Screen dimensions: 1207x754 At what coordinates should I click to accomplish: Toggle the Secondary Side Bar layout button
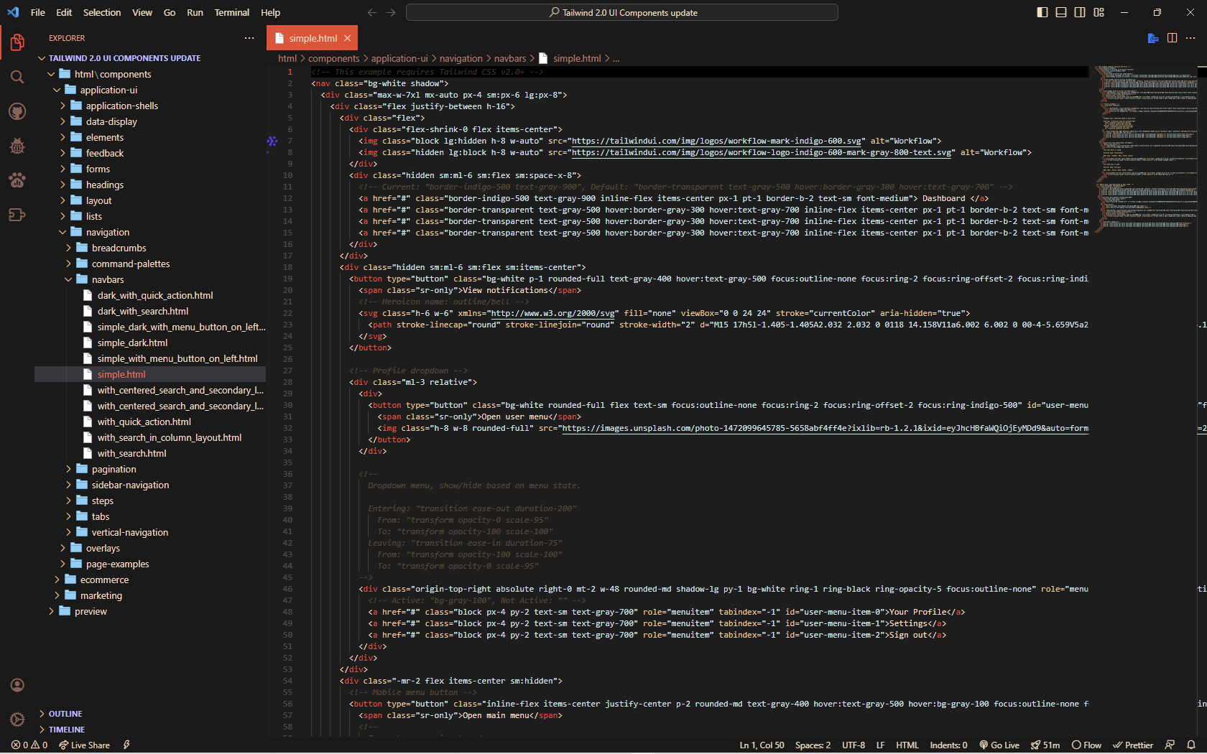(1080, 12)
